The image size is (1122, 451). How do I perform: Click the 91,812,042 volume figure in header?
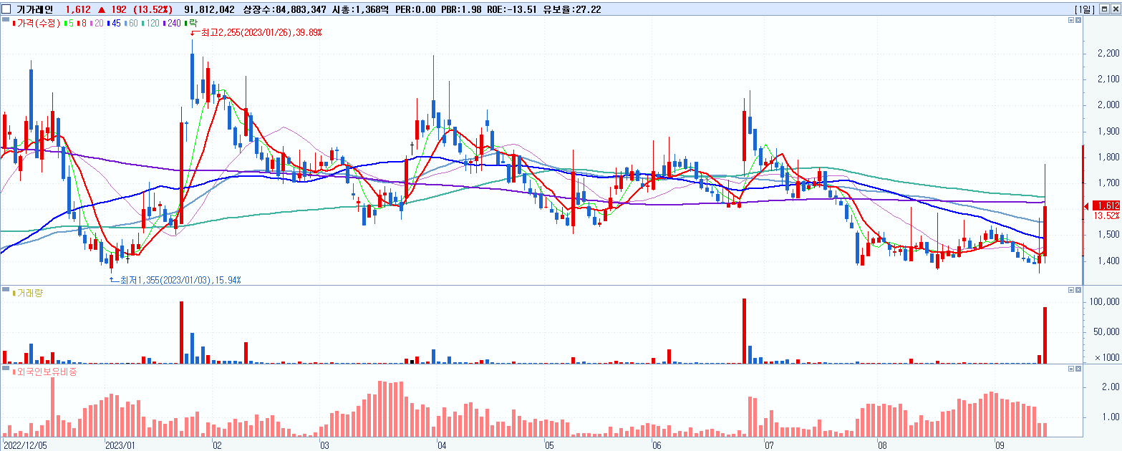tap(211, 9)
